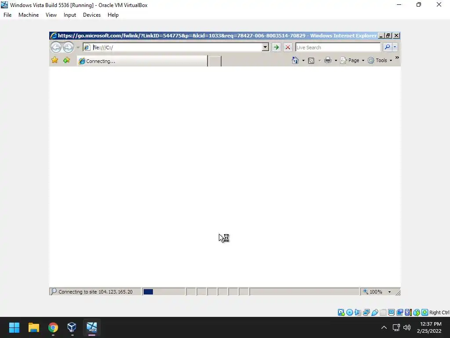The width and height of the screenshot is (450, 338).
Task: Expand the toolbar overflow chevron
Action: click(x=397, y=58)
